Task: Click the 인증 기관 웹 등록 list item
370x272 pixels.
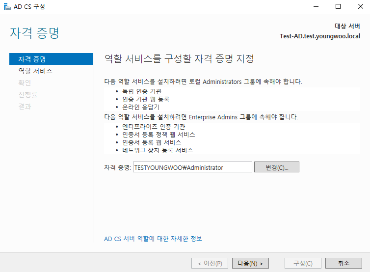Action: (x=146, y=99)
